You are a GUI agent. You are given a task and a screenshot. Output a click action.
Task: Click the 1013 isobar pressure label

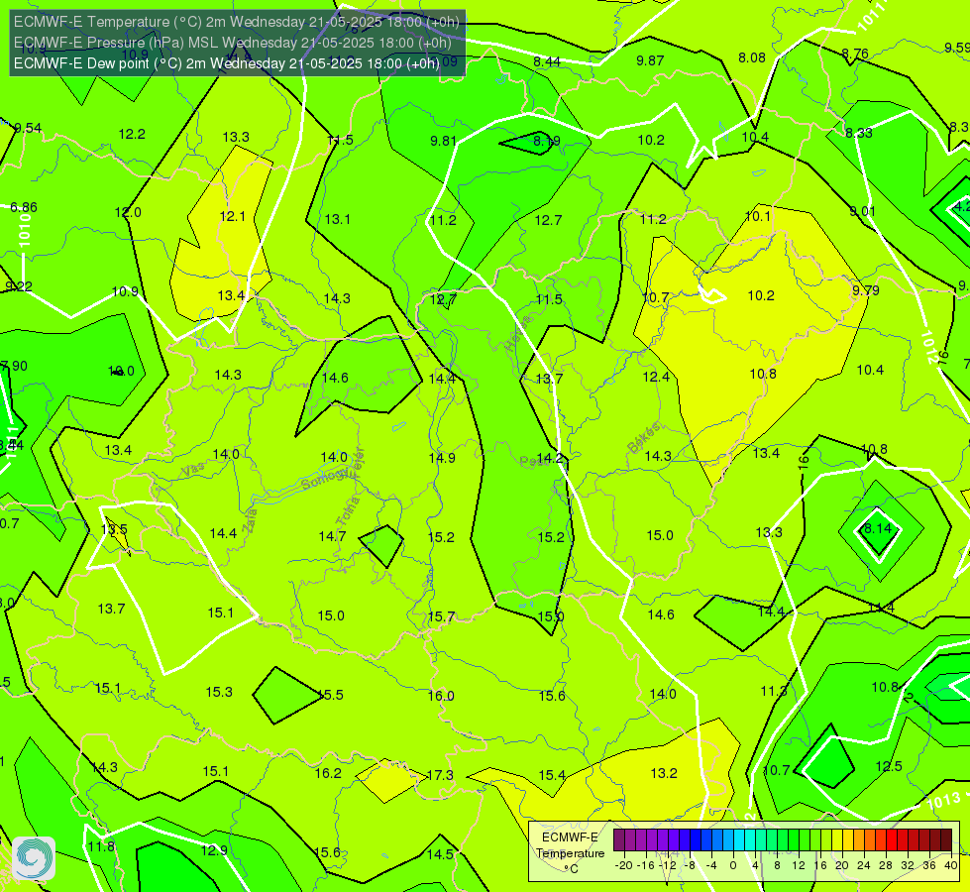pyautogui.click(x=943, y=801)
